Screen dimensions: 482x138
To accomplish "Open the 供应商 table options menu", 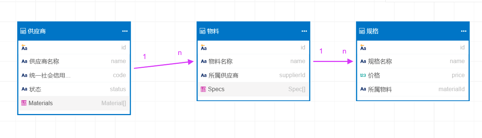I will pos(125,31).
